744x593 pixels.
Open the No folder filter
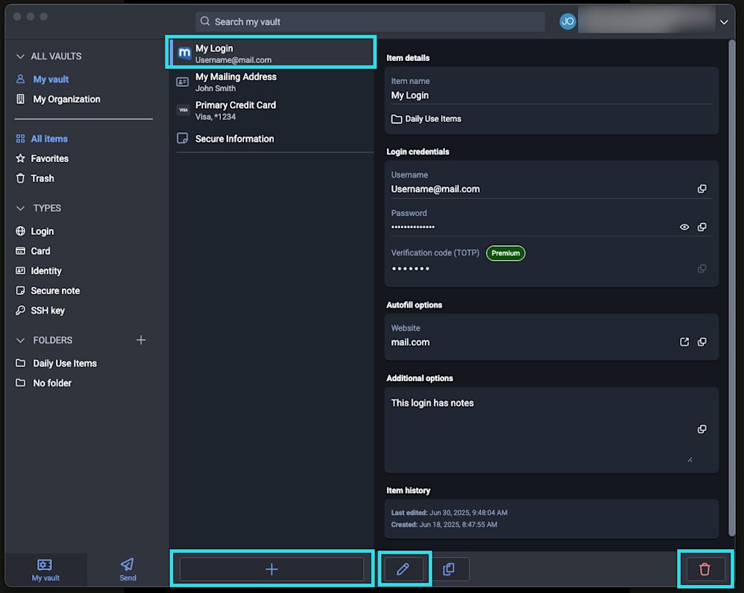coord(52,383)
